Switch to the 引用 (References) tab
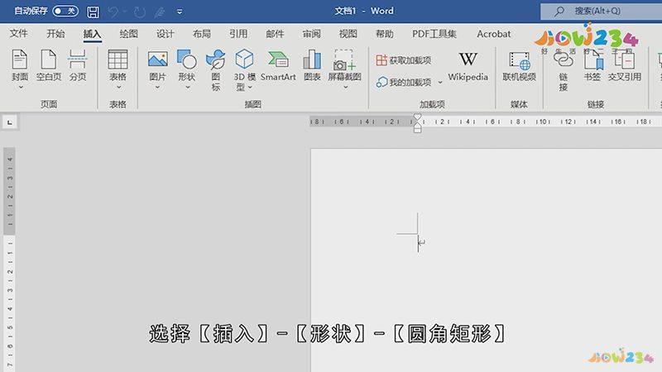This screenshot has width=662, height=372. point(238,34)
